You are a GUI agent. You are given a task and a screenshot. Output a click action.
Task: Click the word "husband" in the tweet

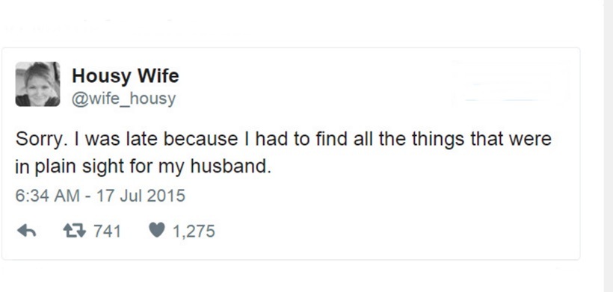click(x=229, y=167)
